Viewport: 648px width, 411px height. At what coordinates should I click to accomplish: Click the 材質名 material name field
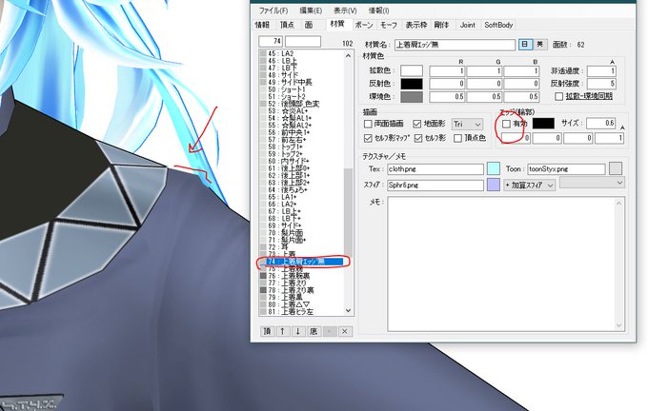coord(455,45)
